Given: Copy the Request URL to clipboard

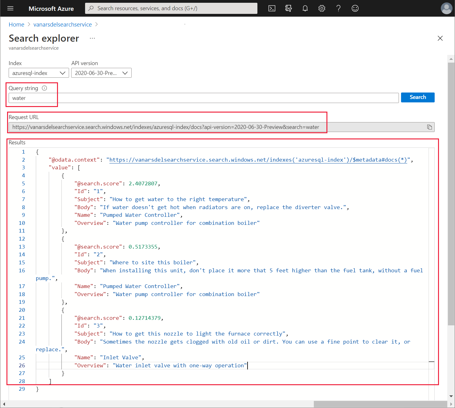Looking at the screenshot, I should 429,127.
